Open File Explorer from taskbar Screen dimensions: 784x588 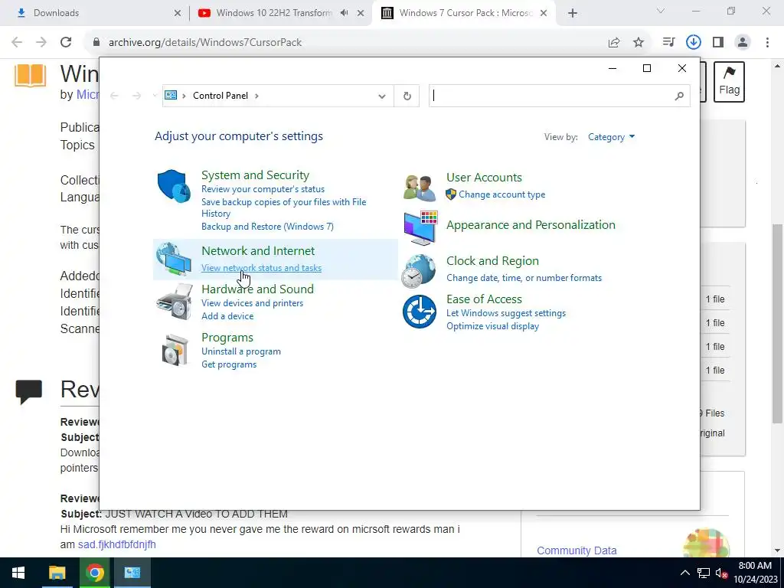coord(57,573)
